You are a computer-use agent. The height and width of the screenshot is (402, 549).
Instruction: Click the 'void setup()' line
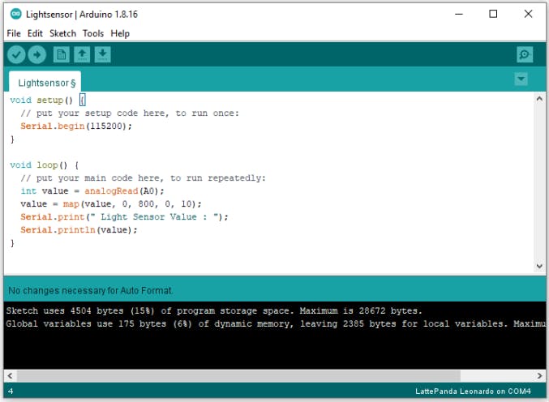point(48,100)
